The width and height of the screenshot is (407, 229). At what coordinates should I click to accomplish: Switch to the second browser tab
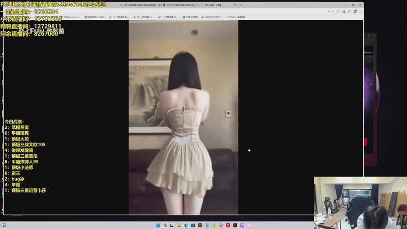click(142, 5)
